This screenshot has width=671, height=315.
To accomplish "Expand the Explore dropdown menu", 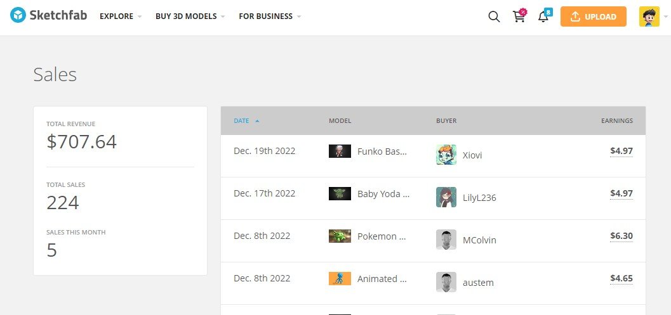I will coord(120,16).
